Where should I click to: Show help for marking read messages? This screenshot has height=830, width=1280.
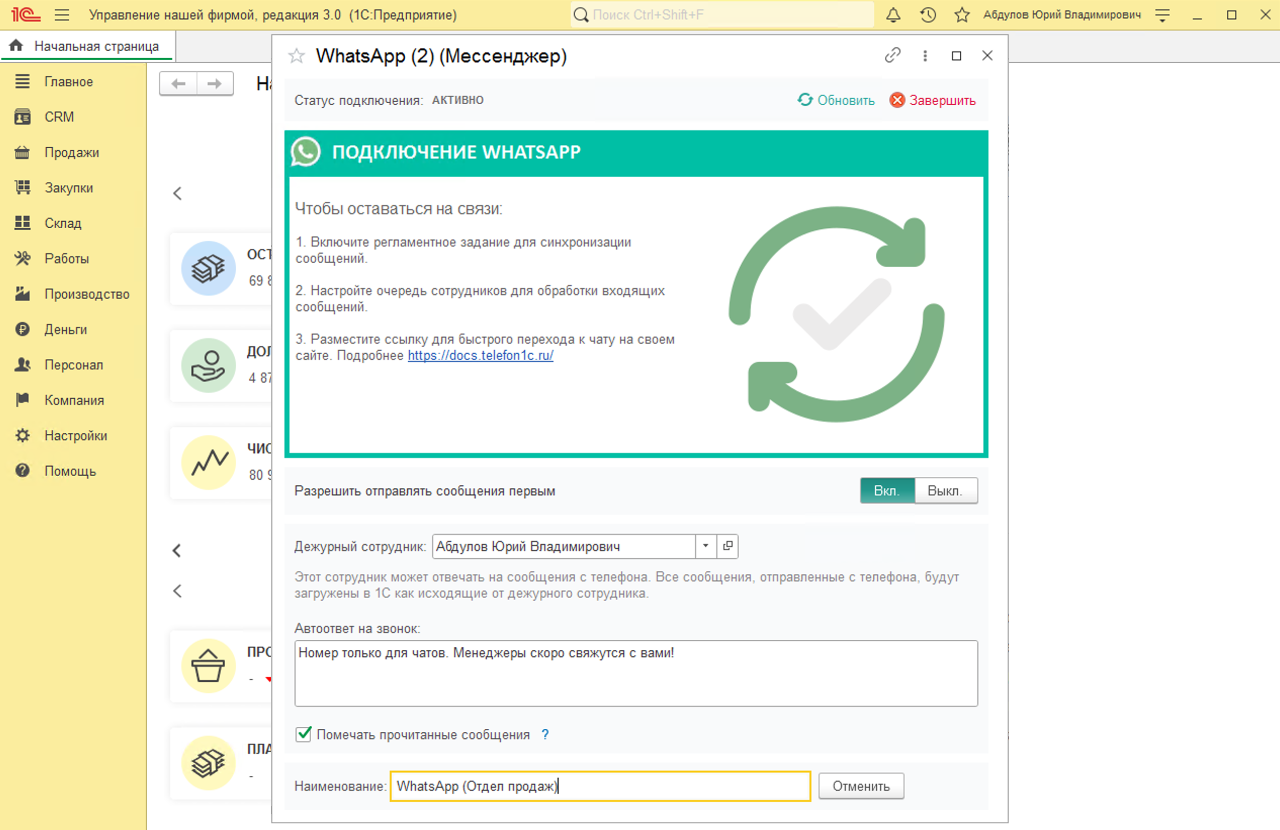point(545,734)
